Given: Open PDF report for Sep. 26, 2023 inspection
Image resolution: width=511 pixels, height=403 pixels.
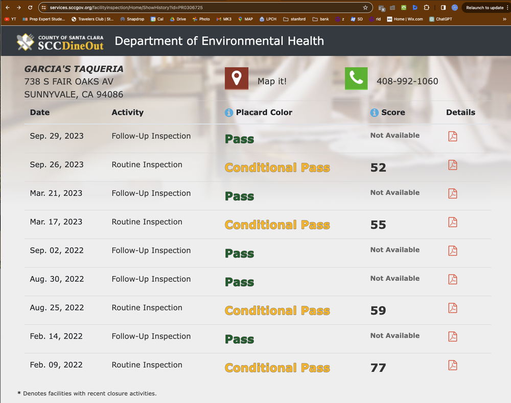Looking at the screenshot, I should click(452, 165).
